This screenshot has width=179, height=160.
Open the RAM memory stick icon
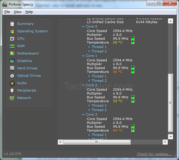12,46
